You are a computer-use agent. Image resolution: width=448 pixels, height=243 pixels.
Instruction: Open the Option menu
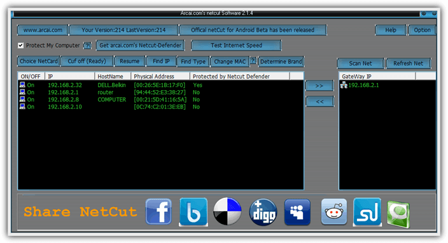point(422,30)
